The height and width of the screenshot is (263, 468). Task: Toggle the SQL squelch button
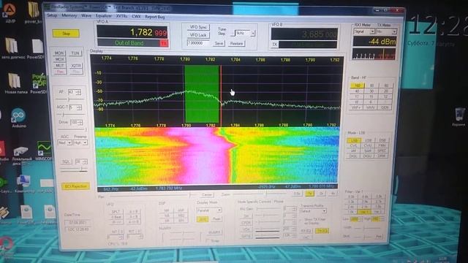(66, 161)
